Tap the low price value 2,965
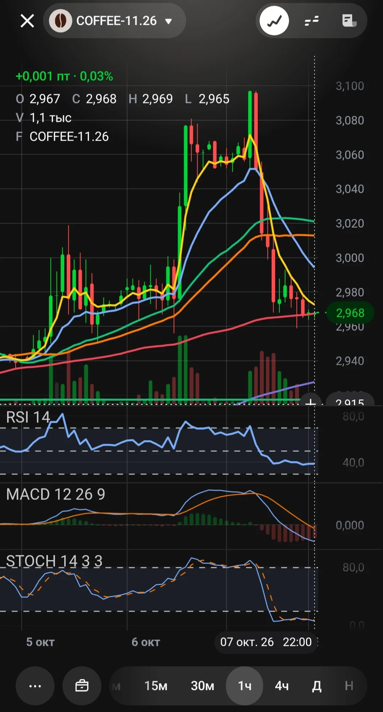 click(x=214, y=99)
